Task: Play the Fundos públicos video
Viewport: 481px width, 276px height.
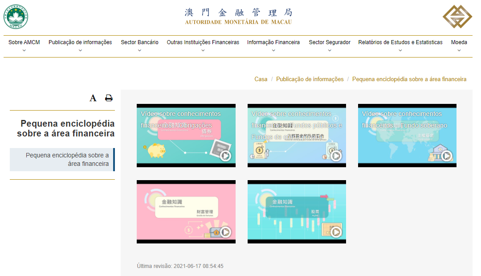Action: click(x=336, y=156)
